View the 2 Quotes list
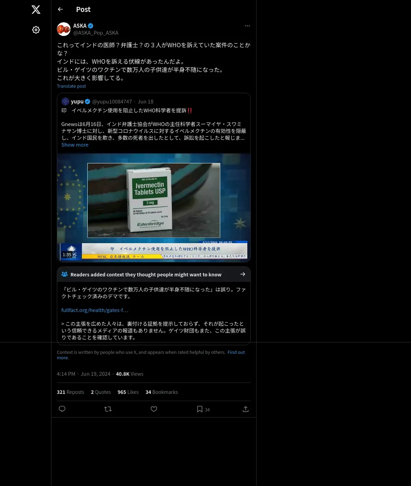411x486 pixels. (101, 392)
